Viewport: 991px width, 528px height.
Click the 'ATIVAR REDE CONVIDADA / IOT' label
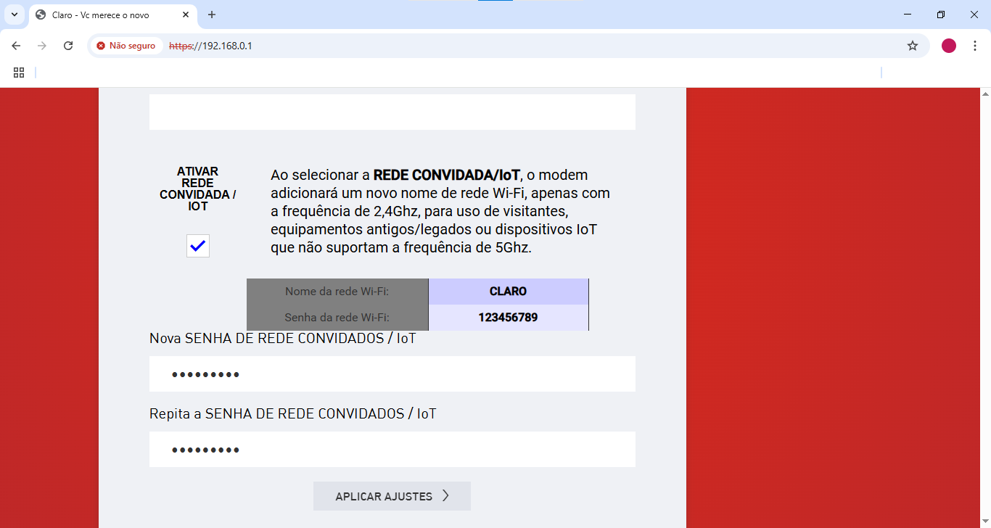[198, 189]
